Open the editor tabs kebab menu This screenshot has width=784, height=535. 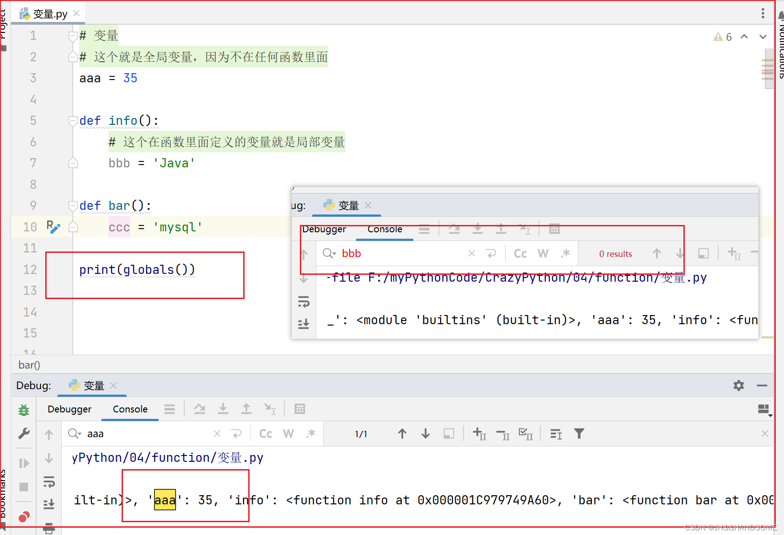[x=763, y=13]
